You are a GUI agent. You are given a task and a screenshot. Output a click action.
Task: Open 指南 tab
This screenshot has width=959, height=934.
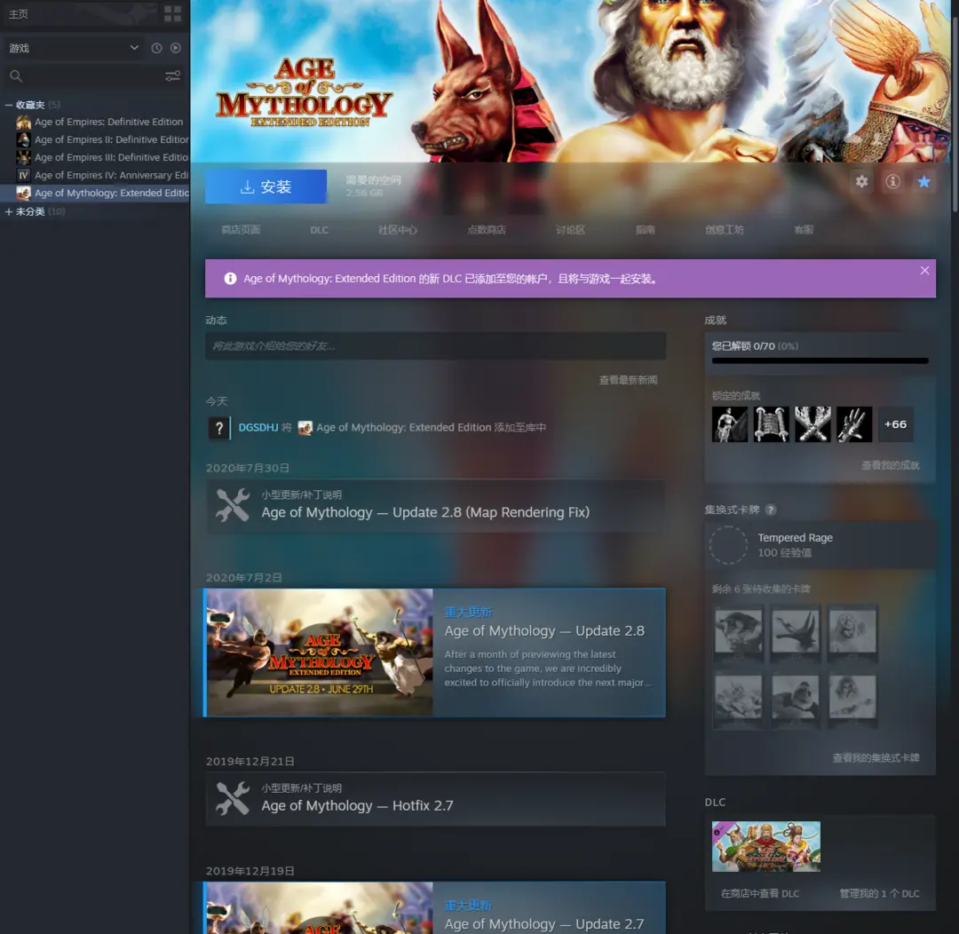(x=645, y=229)
